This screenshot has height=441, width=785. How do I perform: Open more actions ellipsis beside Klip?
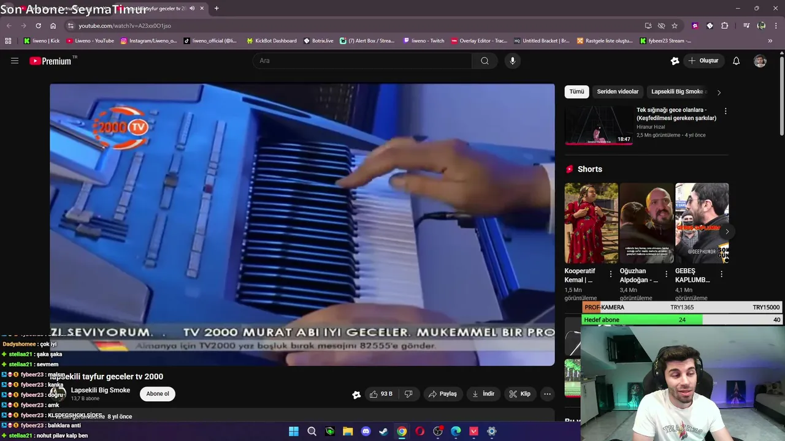[x=547, y=394]
